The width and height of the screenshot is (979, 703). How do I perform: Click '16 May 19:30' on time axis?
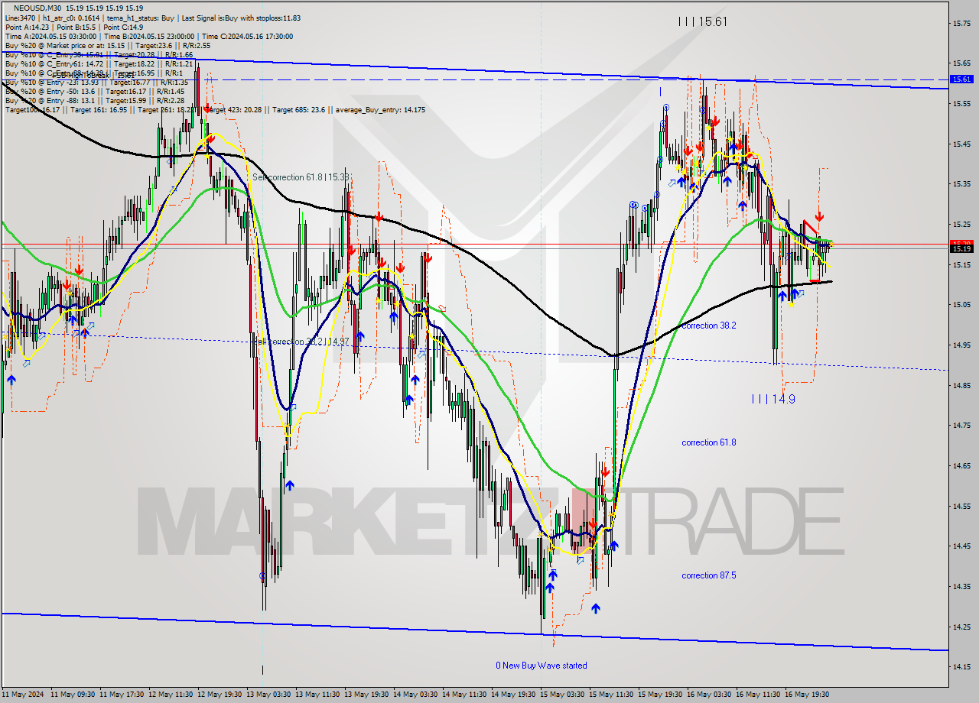click(807, 695)
